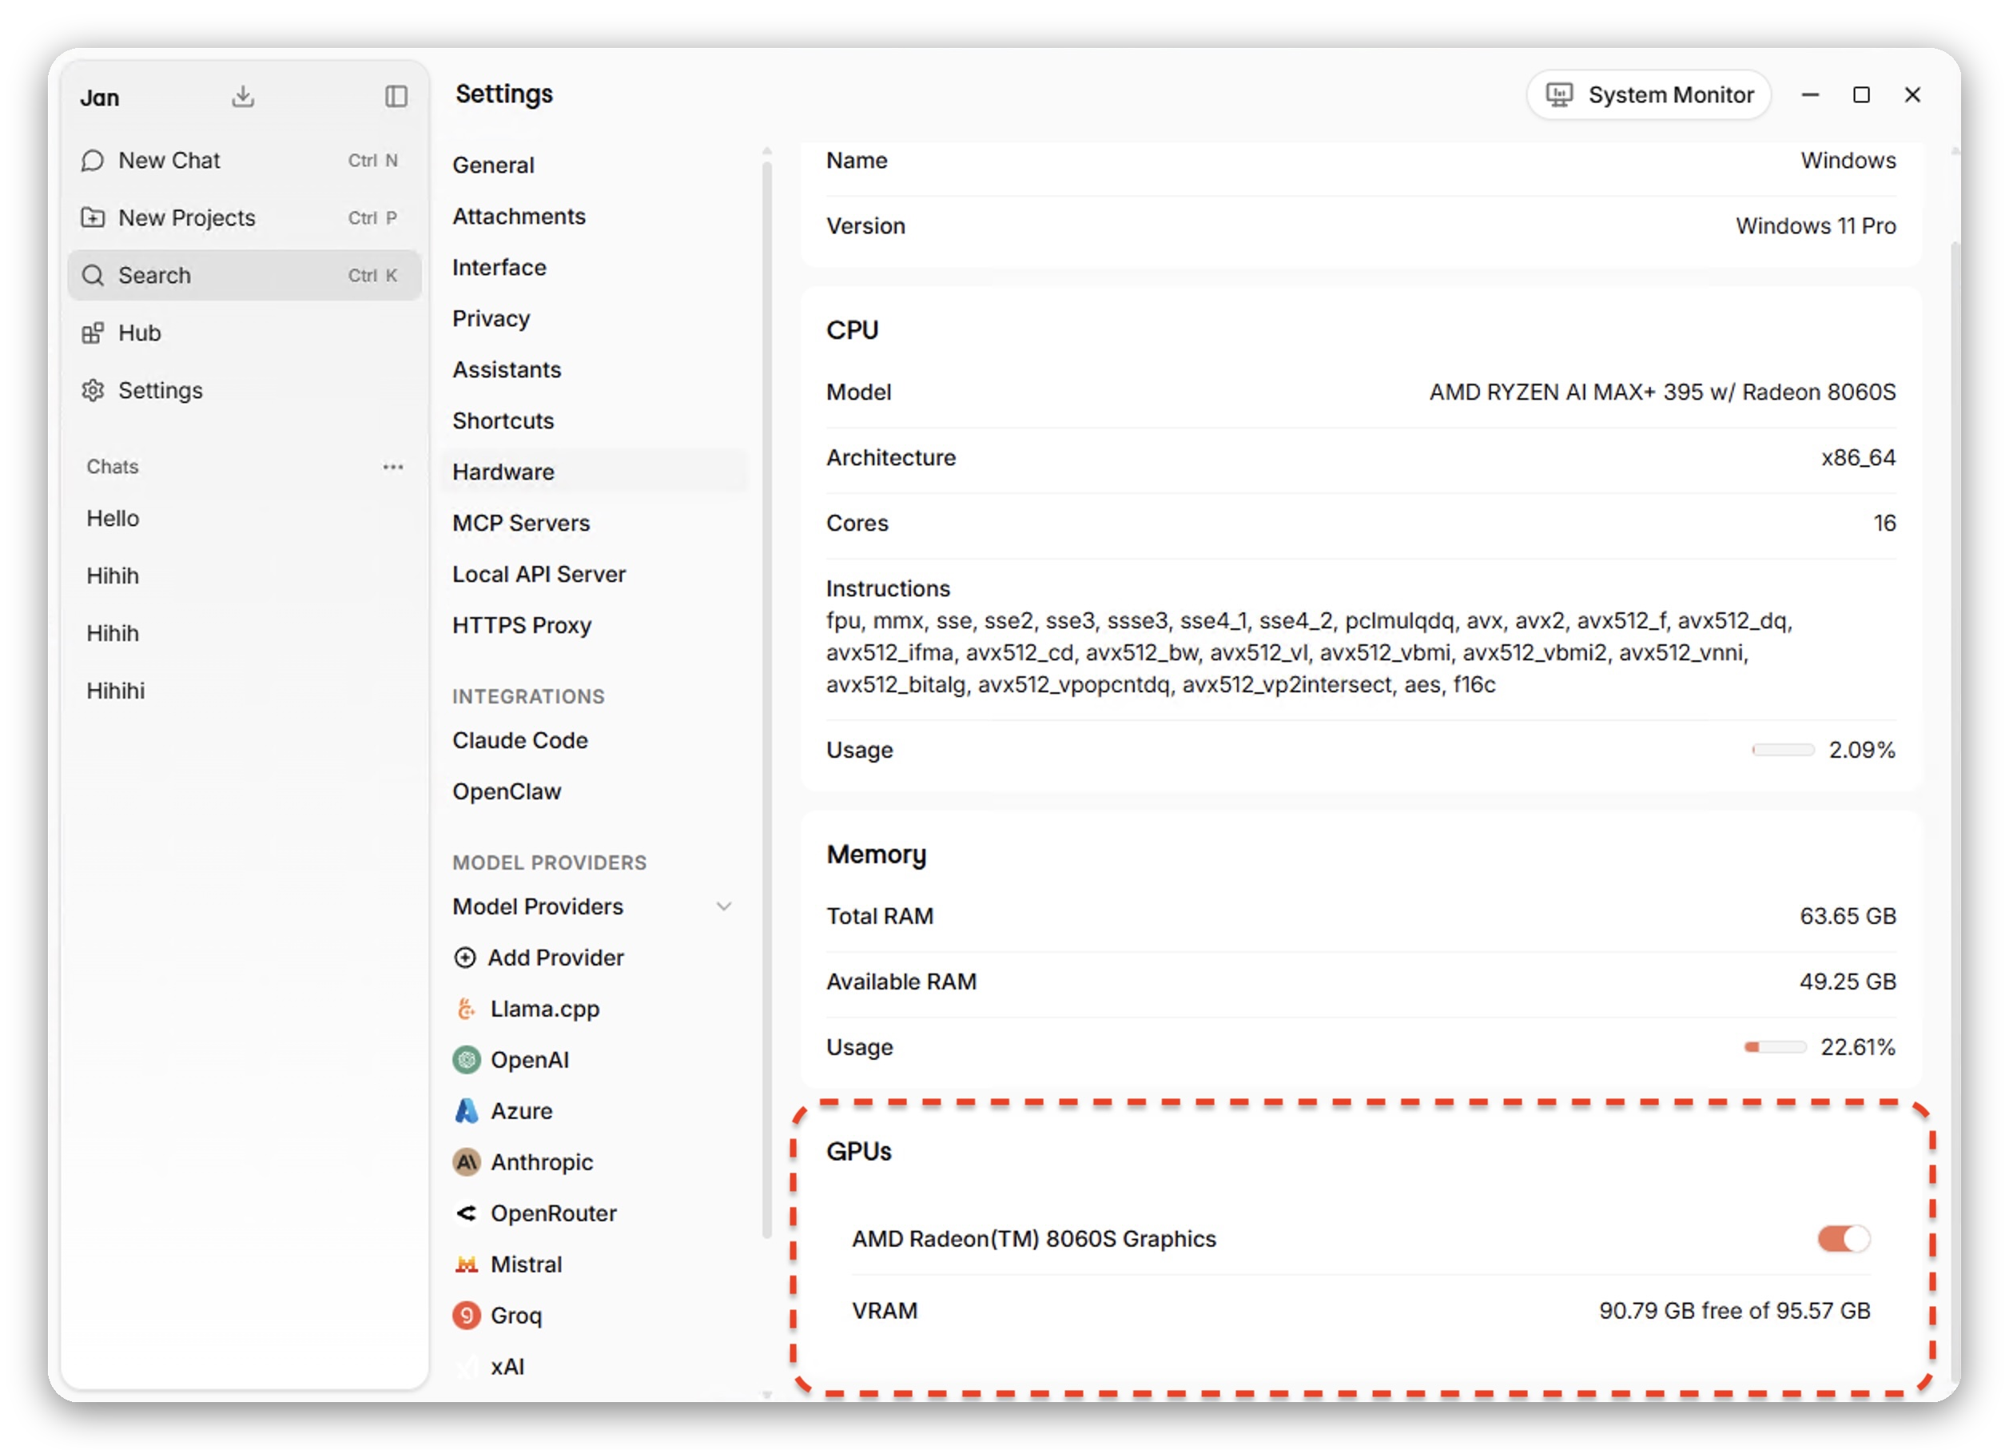Collapse the sidebar with the panel icon
This screenshot has height=1450, width=2009.
click(x=396, y=96)
